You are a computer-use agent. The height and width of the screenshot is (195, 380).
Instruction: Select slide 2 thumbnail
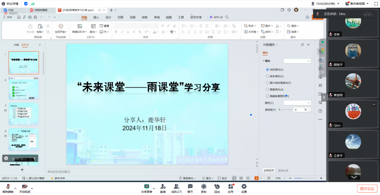[x=24, y=89]
